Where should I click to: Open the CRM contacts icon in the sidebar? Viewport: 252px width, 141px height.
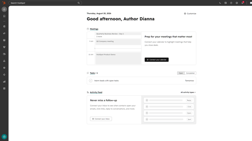4,26
